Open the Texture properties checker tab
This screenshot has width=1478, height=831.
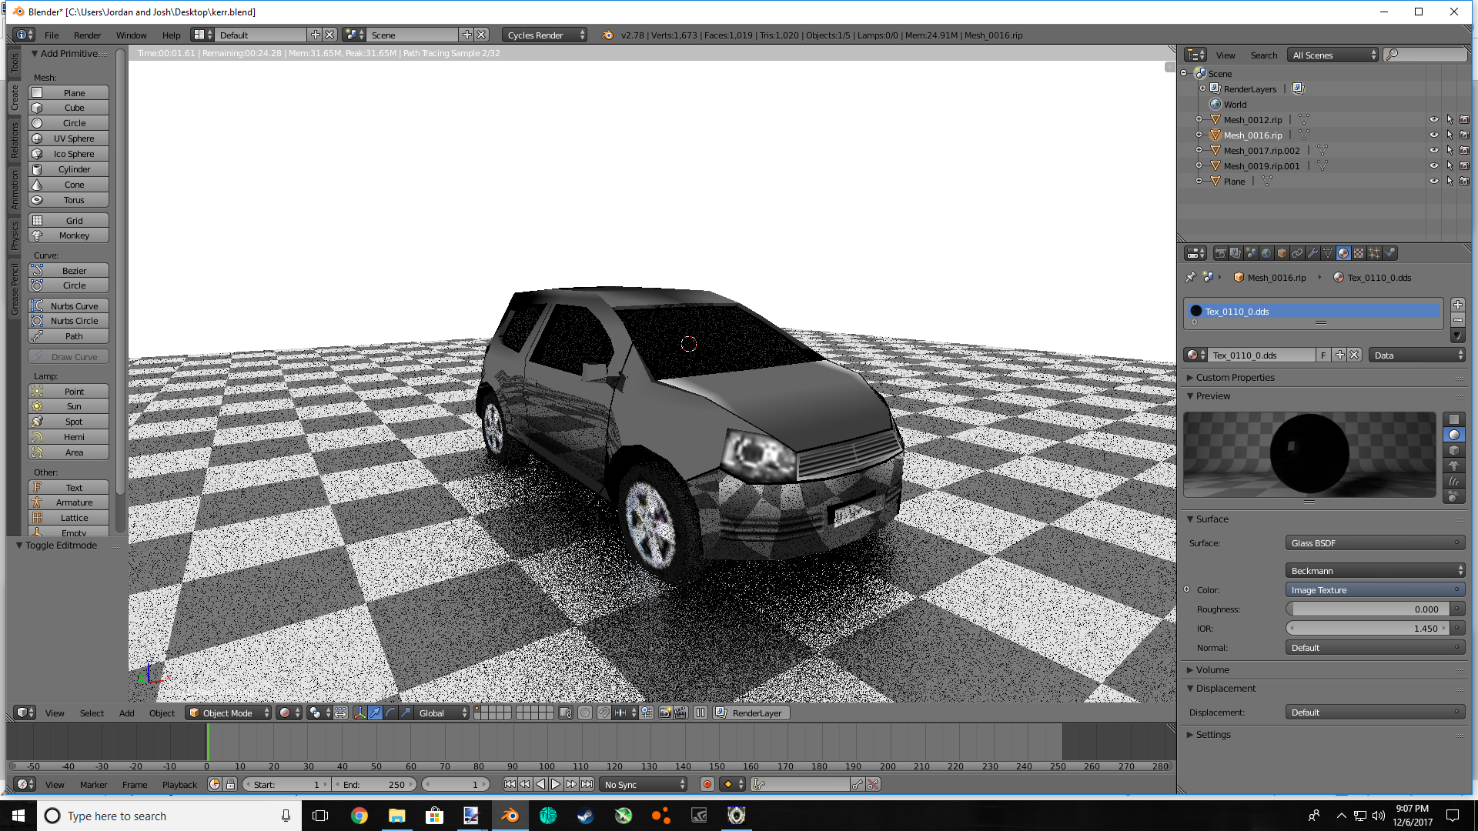pos(1359,253)
